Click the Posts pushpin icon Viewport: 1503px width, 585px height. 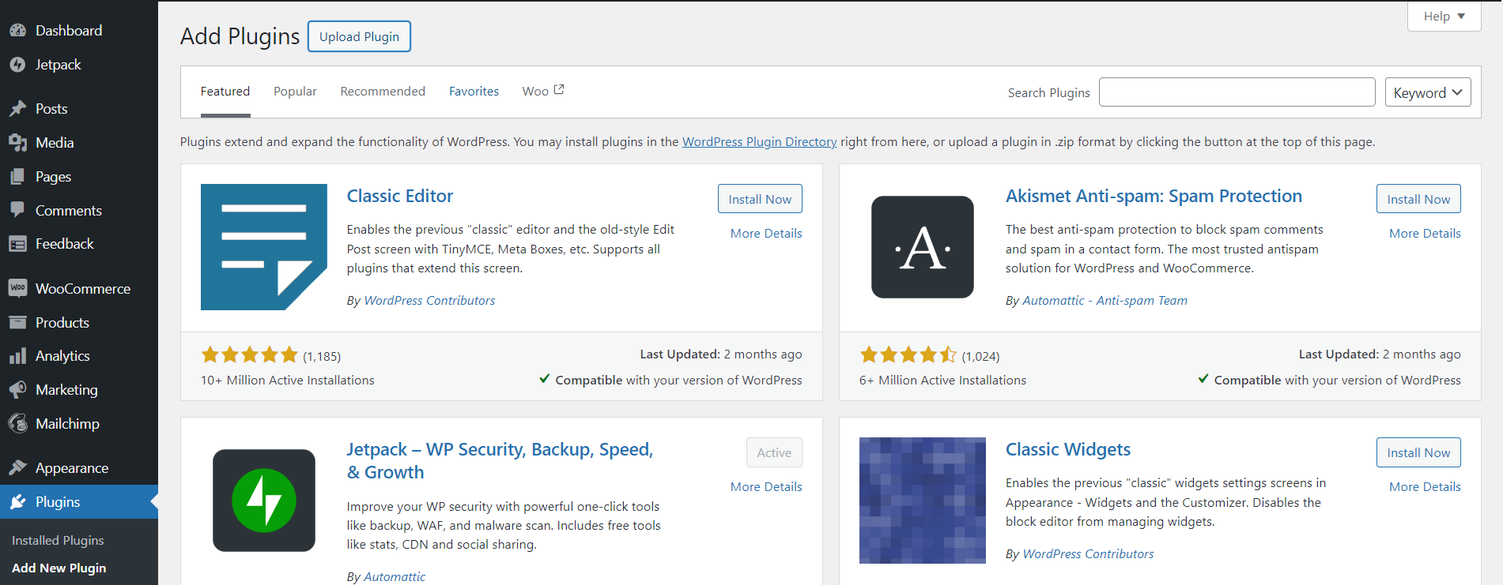click(17, 109)
